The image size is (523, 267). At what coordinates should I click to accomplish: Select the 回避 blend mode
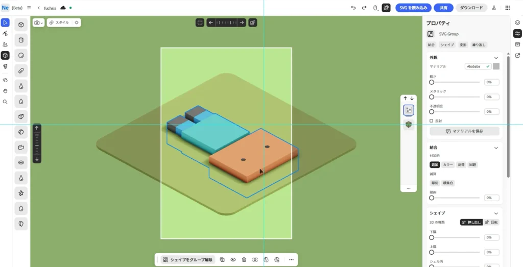(x=472, y=165)
